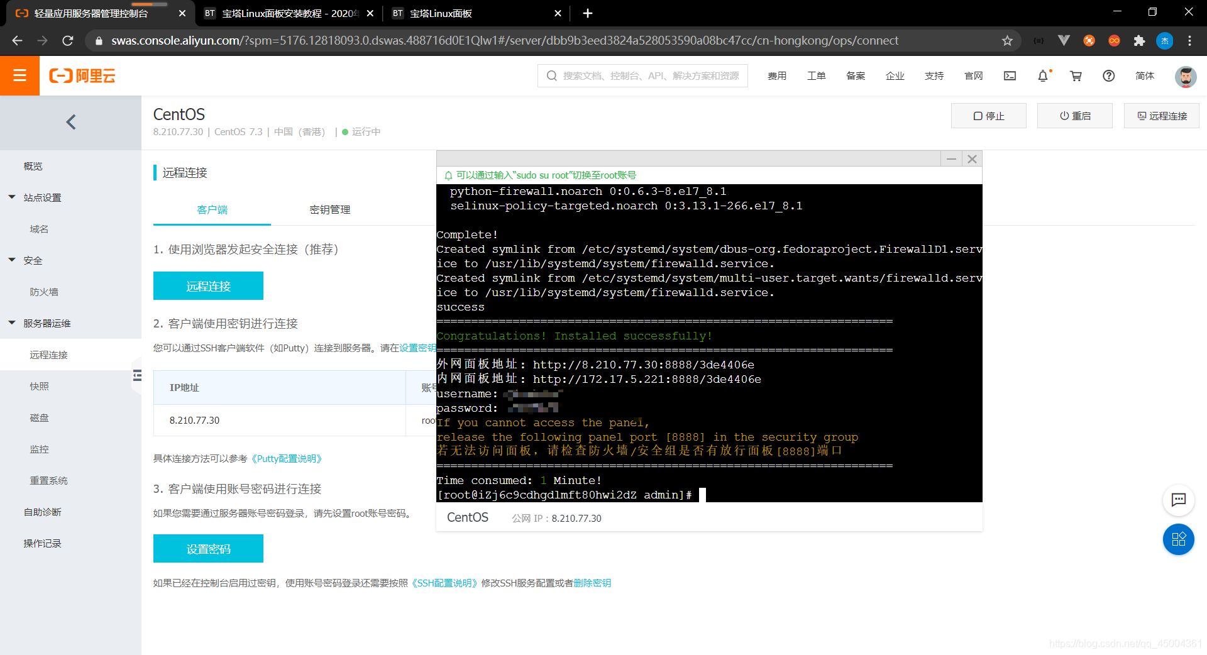Click the orange circular extension icon
The height and width of the screenshot is (655, 1207).
pyautogui.click(x=1089, y=41)
